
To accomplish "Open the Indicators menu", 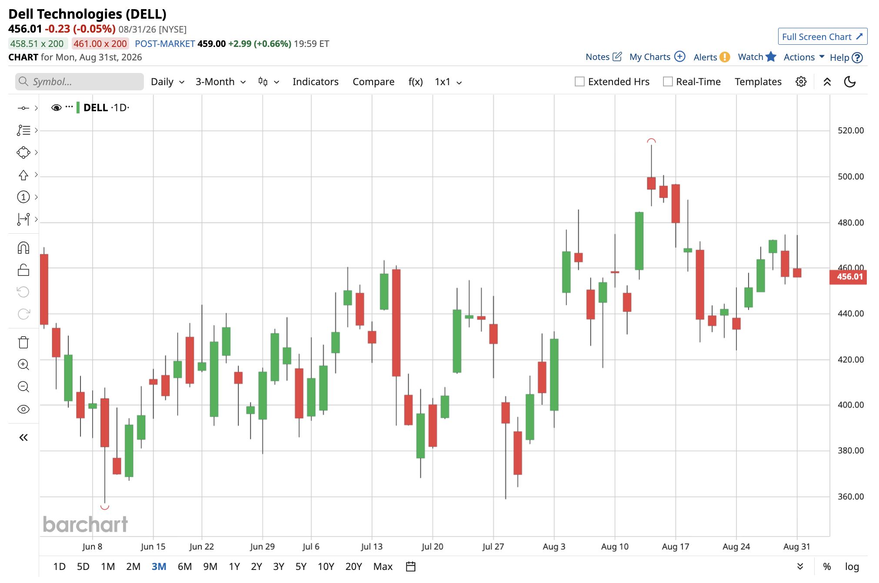I will coord(315,82).
